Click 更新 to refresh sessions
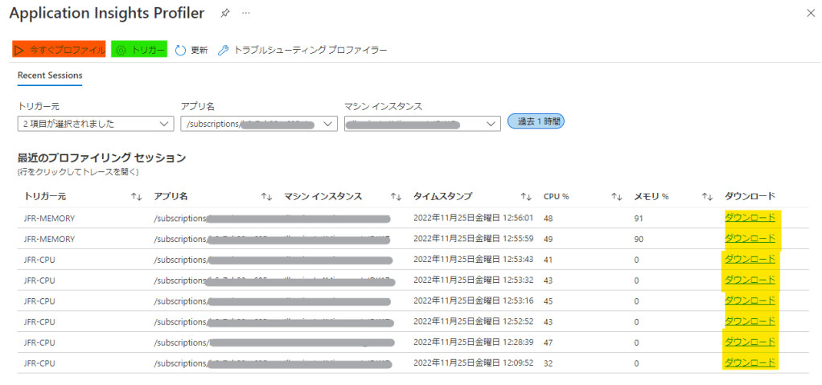The image size is (822, 385). point(191,50)
